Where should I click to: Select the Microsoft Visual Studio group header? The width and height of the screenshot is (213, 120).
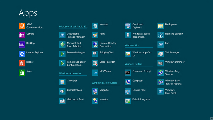73,27
